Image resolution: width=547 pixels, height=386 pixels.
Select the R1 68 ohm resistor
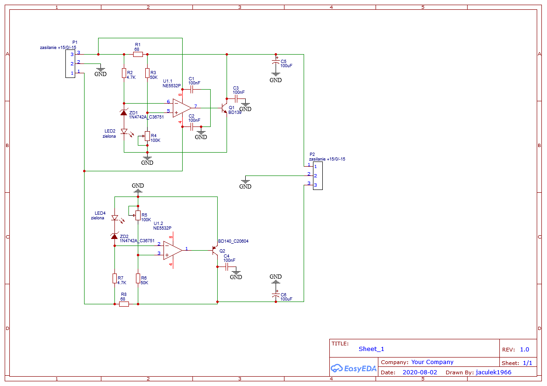click(x=138, y=54)
